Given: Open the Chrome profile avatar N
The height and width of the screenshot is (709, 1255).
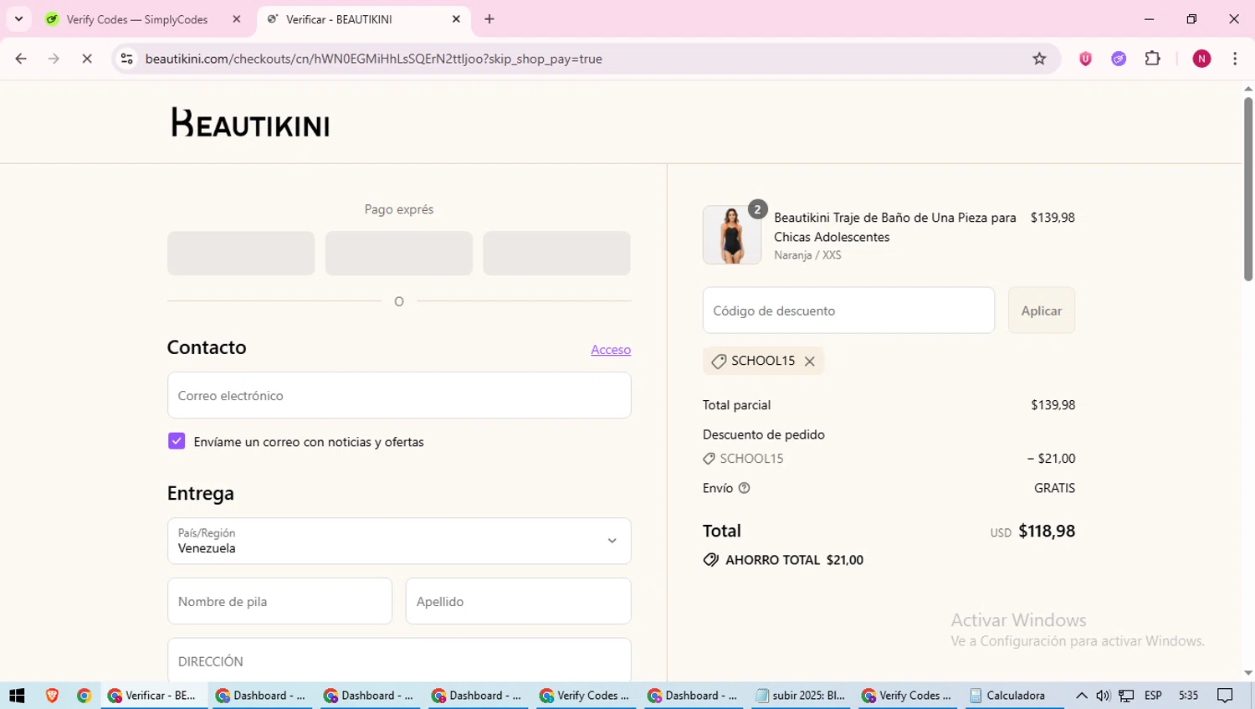Looking at the screenshot, I should point(1201,59).
